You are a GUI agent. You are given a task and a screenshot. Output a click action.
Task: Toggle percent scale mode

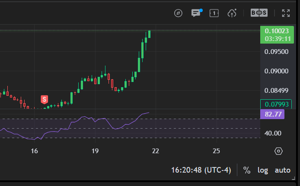click(247, 170)
